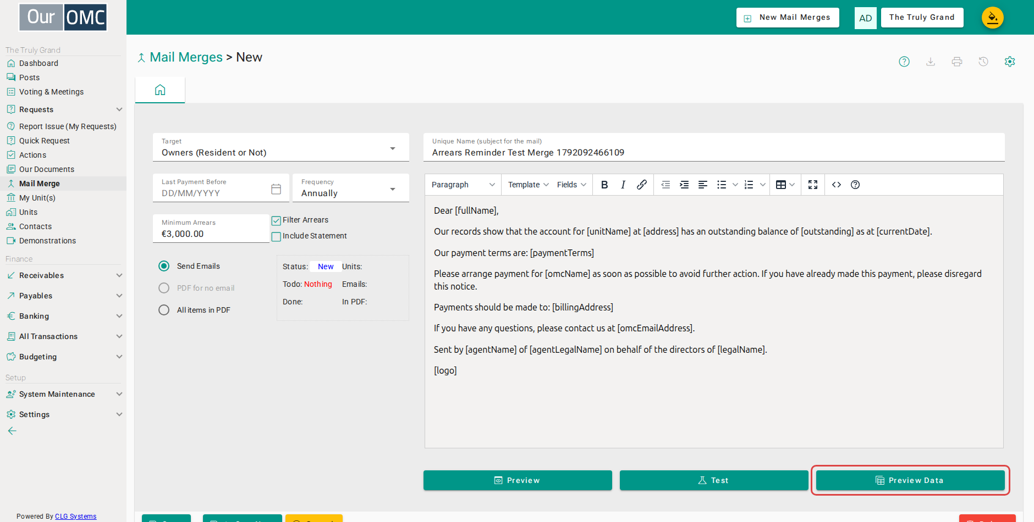Expand the Receivables sidebar section

(63, 275)
